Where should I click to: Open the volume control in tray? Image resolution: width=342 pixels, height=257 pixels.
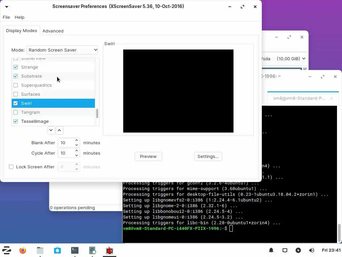point(312,250)
